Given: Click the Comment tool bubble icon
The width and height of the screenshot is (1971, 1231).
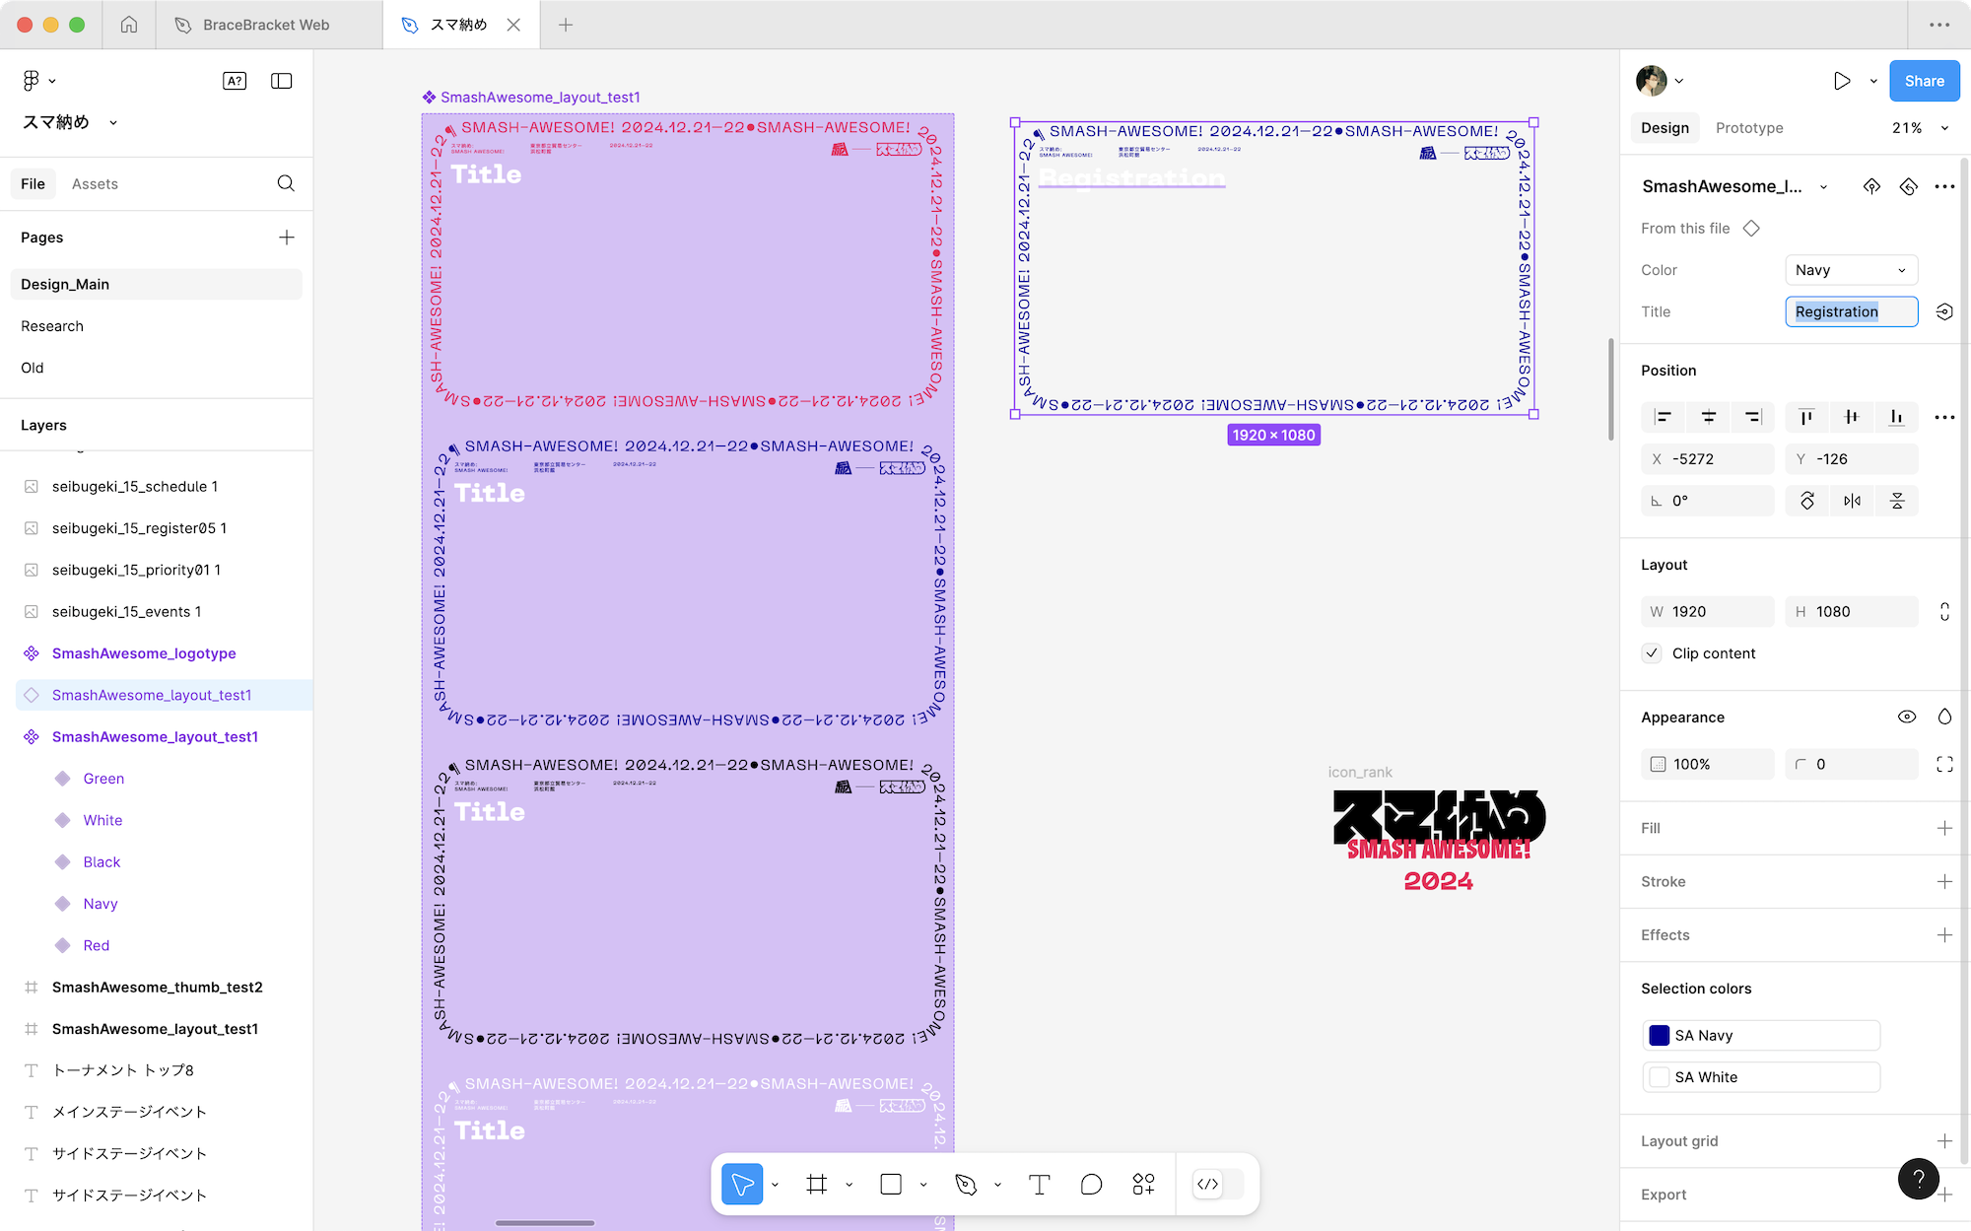Looking at the screenshot, I should [1091, 1185].
